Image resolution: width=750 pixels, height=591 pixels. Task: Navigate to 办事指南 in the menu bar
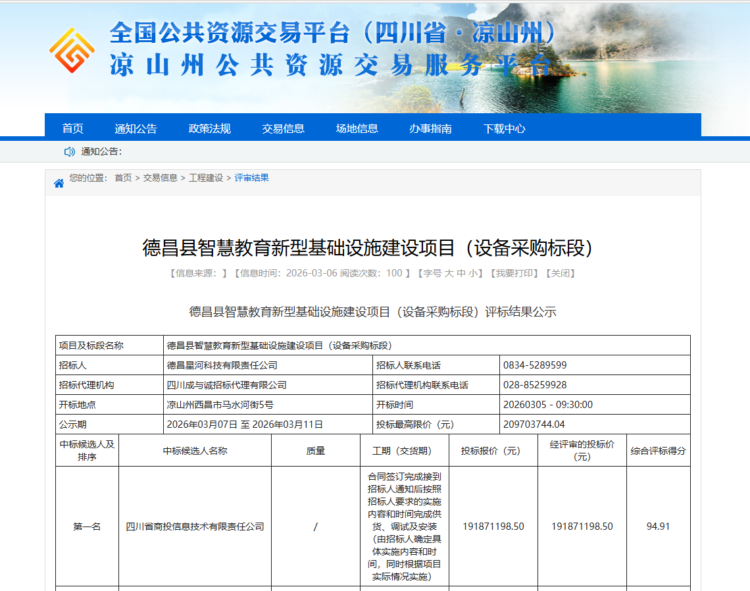pyautogui.click(x=430, y=128)
